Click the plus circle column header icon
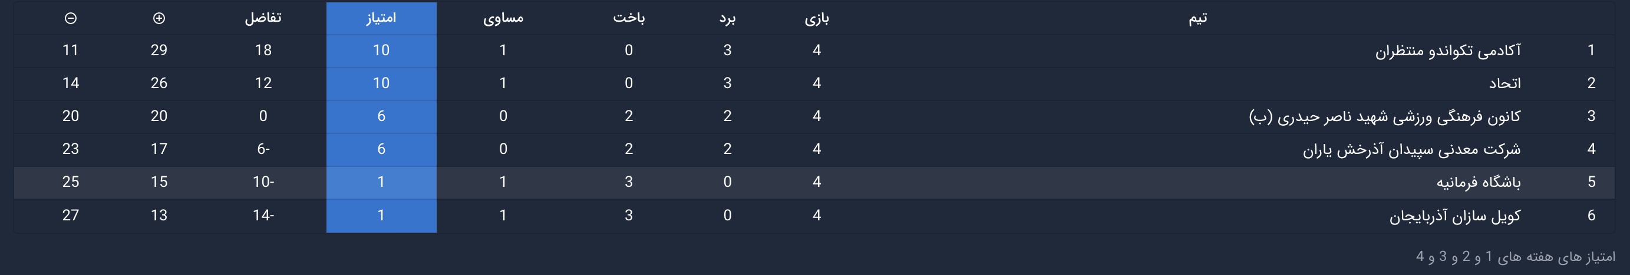This screenshot has width=1630, height=275. point(159,18)
